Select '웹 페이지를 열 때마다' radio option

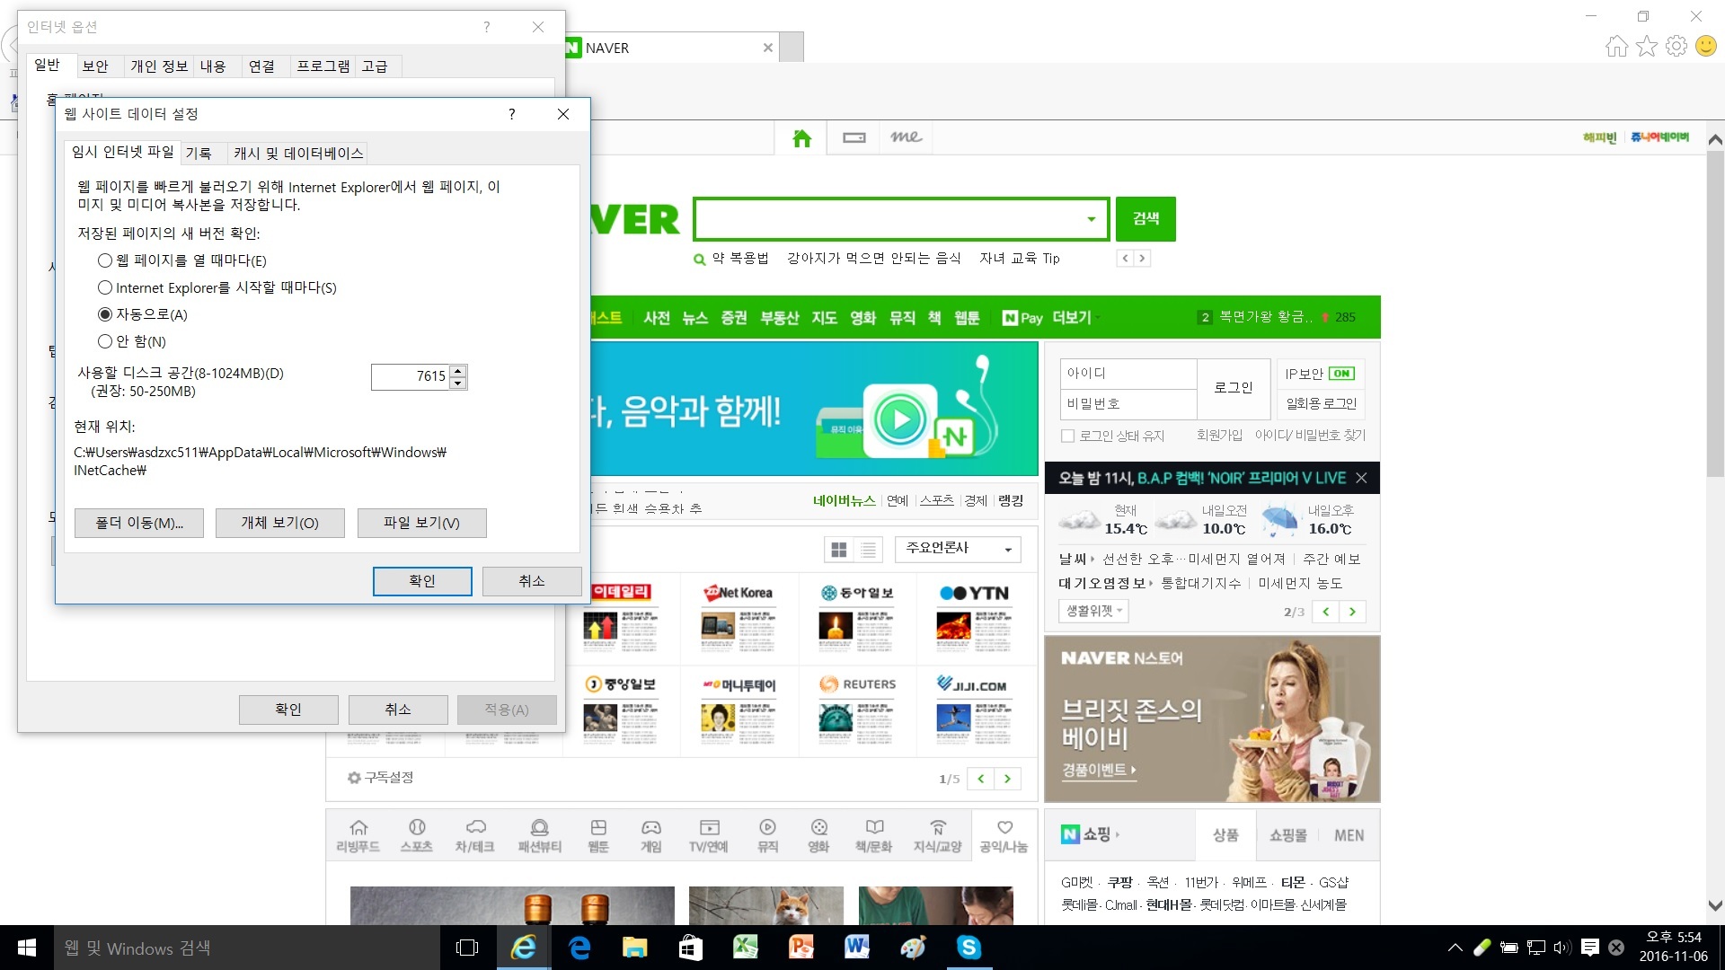click(105, 260)
